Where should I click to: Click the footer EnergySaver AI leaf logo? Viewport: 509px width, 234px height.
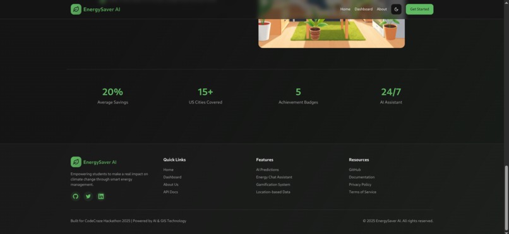[76, 162]
